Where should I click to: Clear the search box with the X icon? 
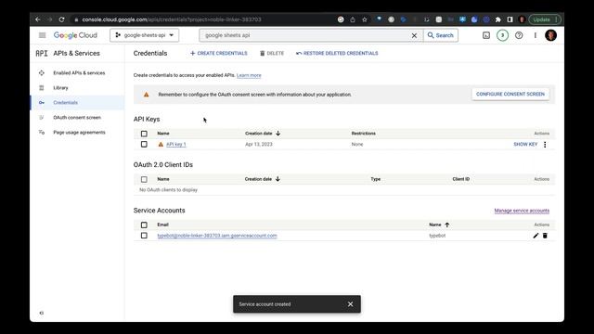click(x=414, y=35)
